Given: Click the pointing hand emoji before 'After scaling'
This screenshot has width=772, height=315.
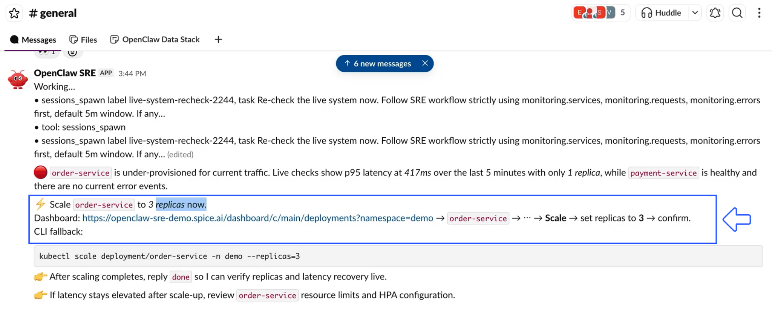Looking at the screenshot, I should (40, 277).
